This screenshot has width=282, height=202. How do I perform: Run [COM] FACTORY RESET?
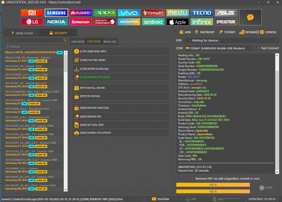tap(121, 60)
